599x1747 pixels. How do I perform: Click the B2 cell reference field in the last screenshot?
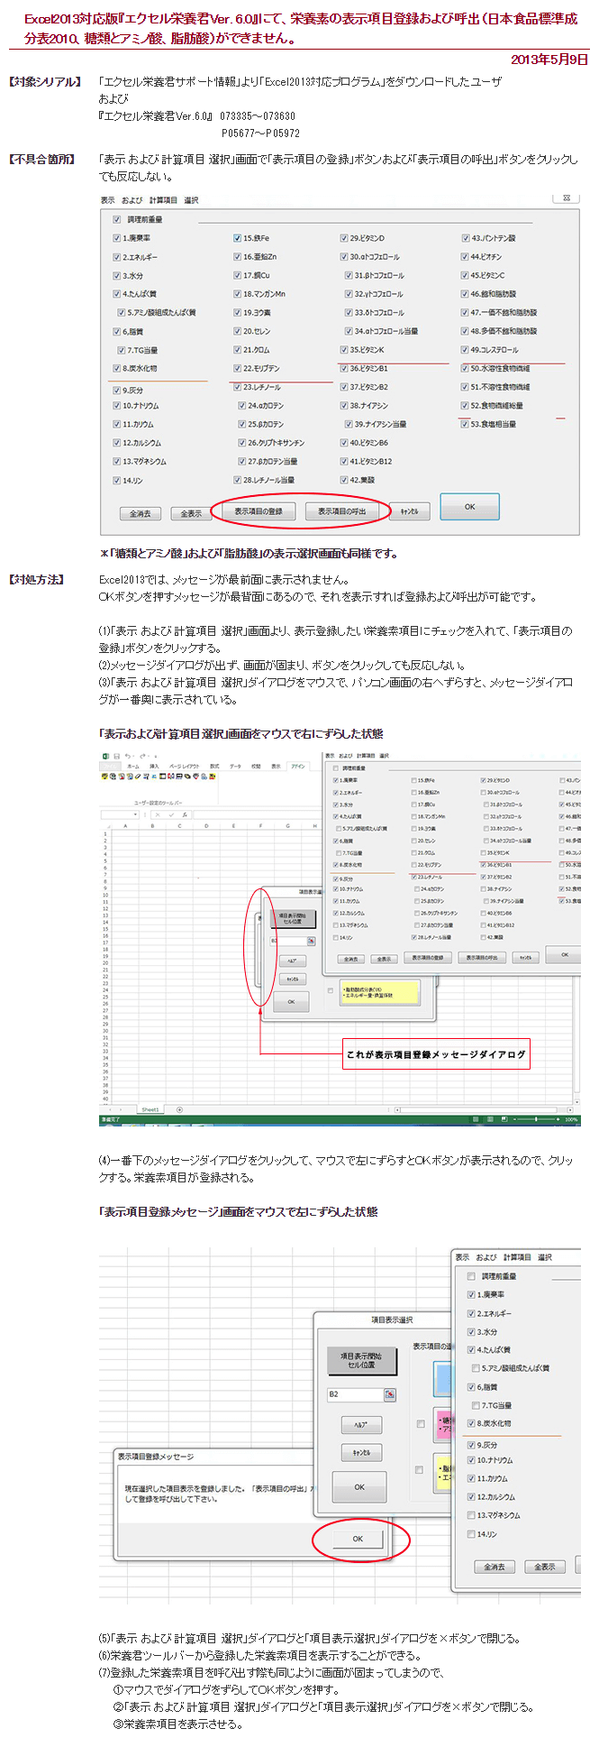tap(356, 1394)
